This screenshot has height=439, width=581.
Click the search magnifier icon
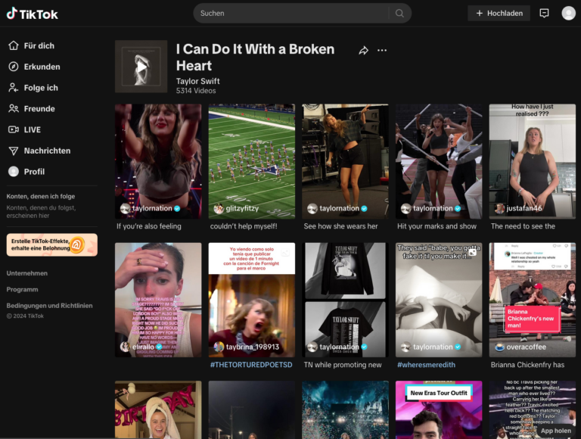pos(399,14)
